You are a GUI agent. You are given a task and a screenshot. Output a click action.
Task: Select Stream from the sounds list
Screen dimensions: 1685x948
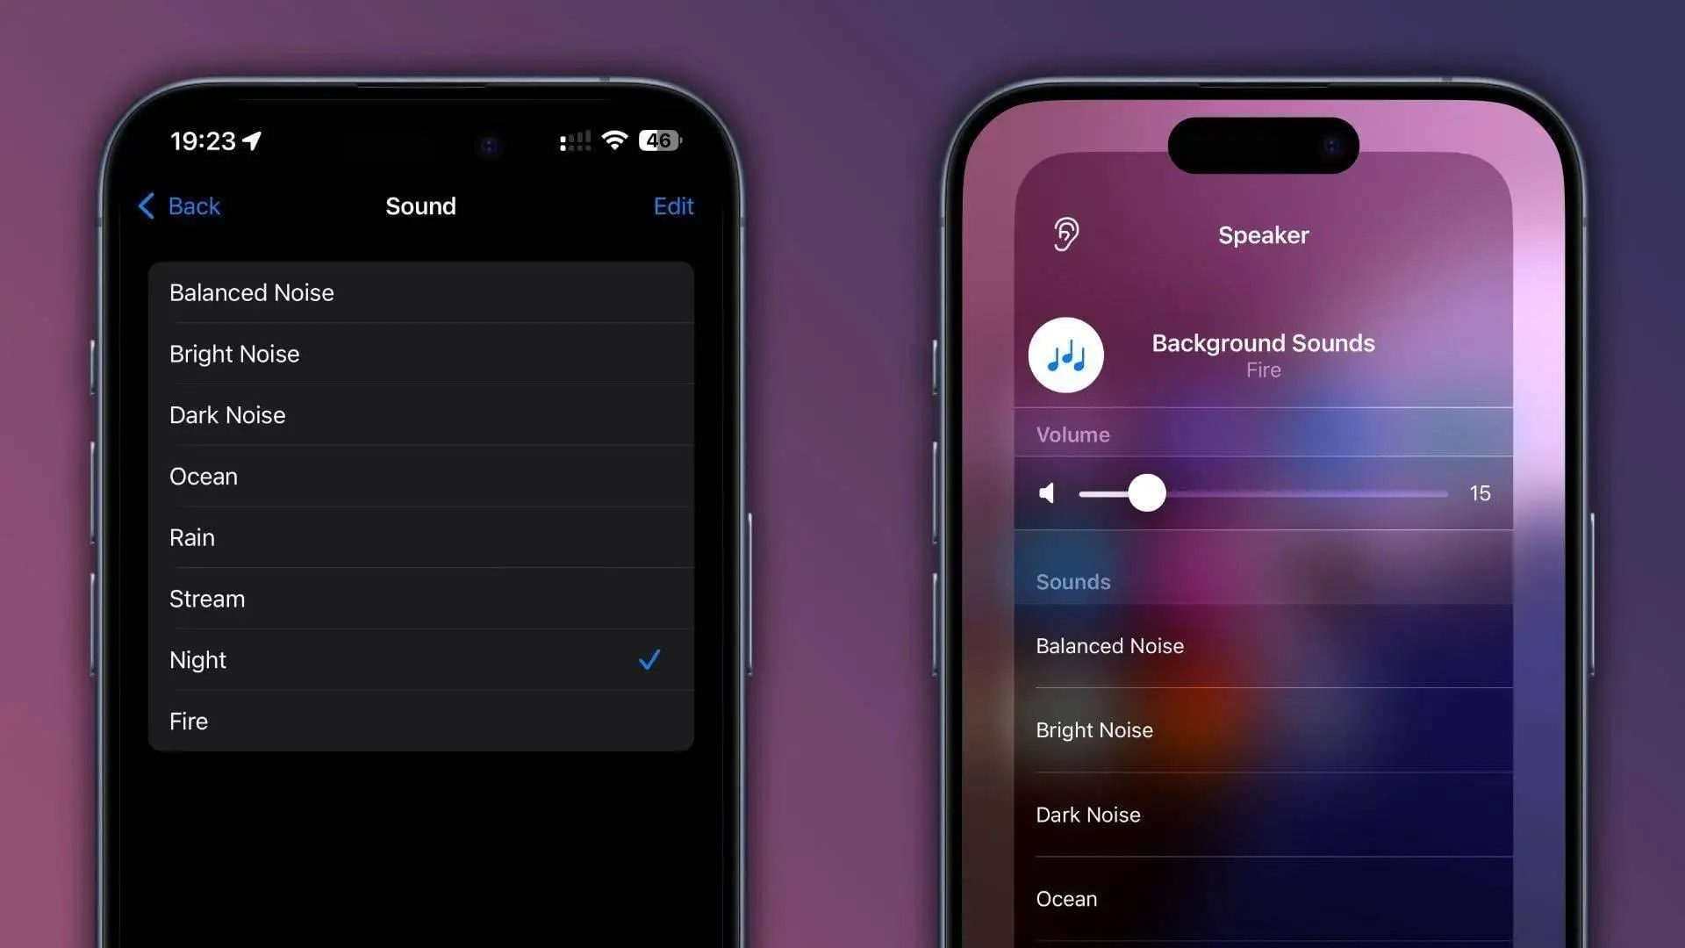click(421, 599)
